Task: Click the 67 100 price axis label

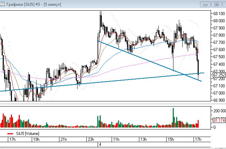Action: coord(219,86)
